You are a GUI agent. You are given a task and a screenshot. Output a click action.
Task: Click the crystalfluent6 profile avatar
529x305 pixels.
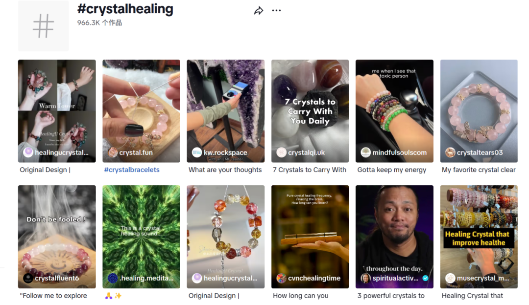pos(28,278)
